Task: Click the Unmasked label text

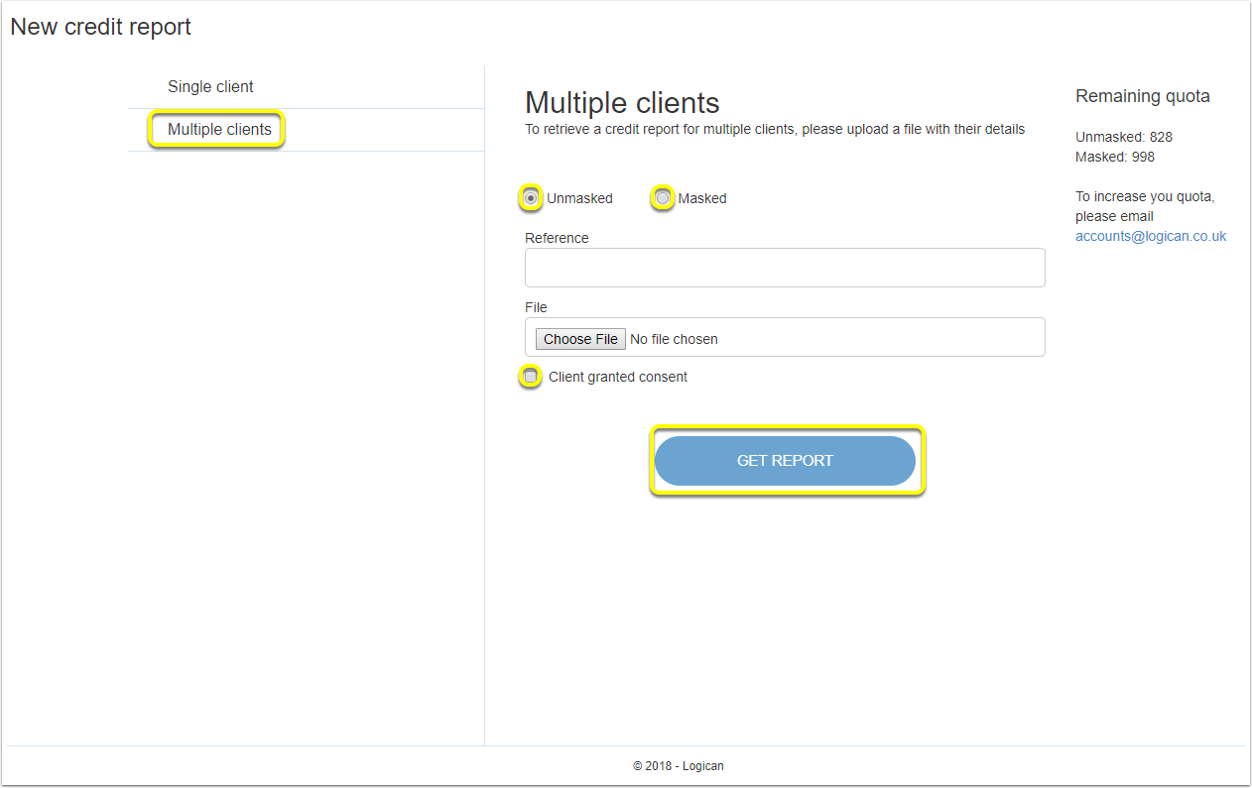Action: click(579, 198)
